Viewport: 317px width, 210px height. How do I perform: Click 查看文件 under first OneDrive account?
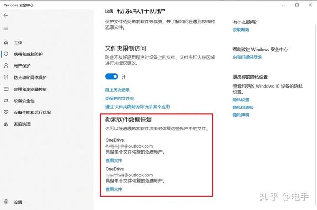(x=114, y=160)
